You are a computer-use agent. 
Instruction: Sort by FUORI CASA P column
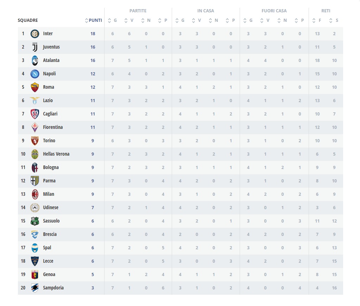(299, 20)
